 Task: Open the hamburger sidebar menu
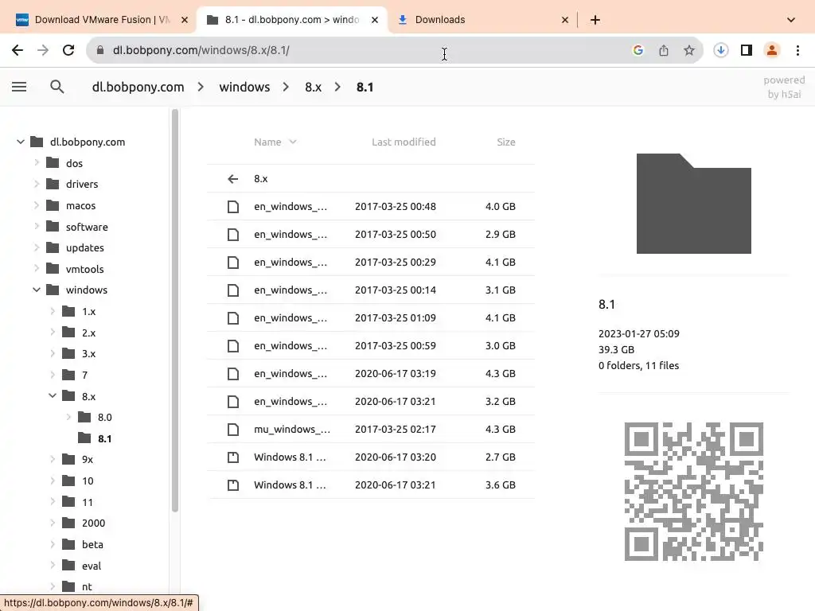point(19,87)
